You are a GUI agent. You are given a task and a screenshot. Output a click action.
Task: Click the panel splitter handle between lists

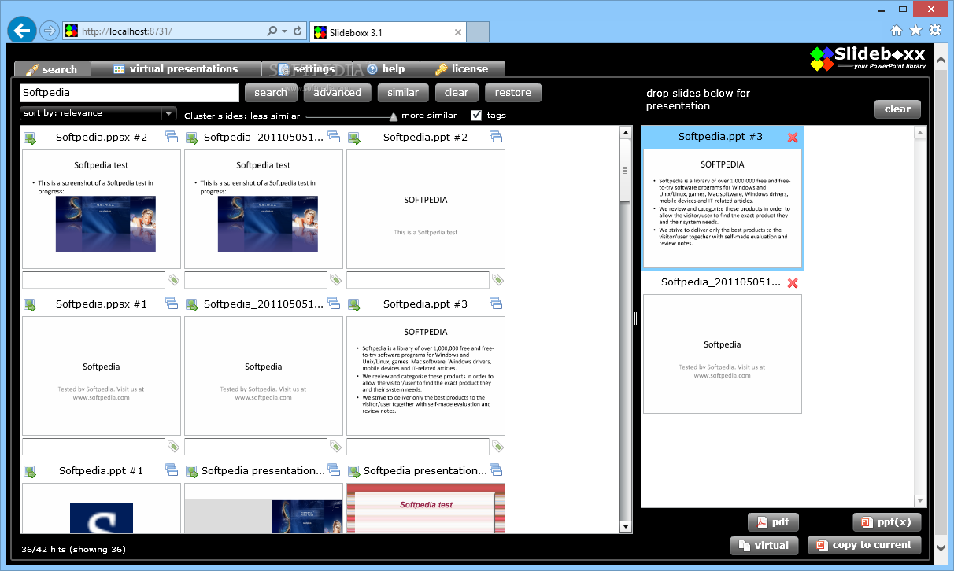(x=636, y=318)
